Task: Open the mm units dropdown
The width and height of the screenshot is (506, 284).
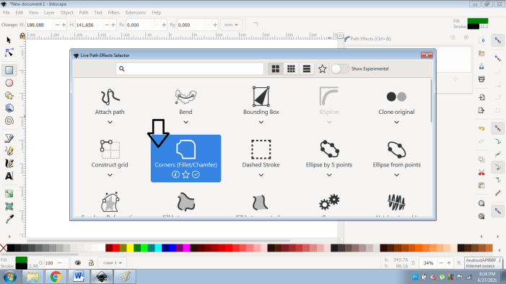Action: point(231,25)
